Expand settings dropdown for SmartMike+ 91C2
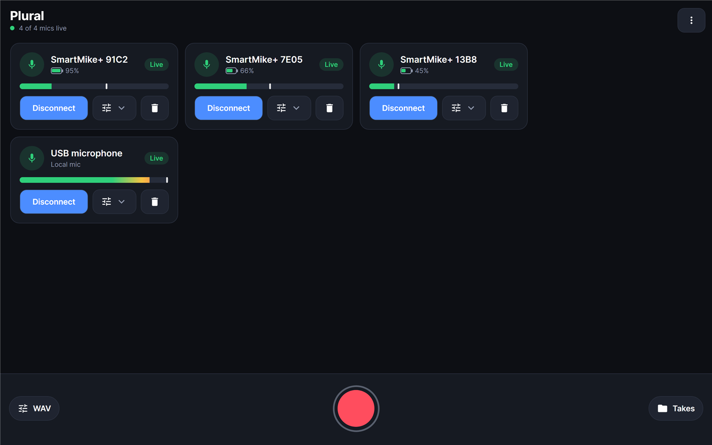Screen dimensions: 712x445 (x=114, y=108)
